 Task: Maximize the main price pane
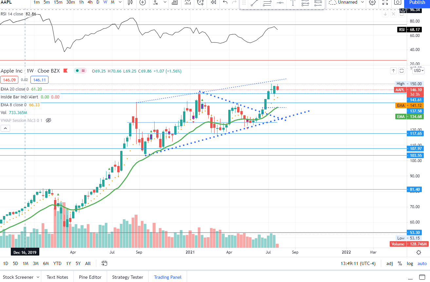pos(402,71)
